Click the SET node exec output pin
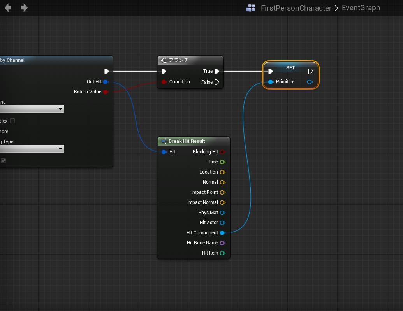The height and width of the screenshot is (311, 403). click(310, 71)
